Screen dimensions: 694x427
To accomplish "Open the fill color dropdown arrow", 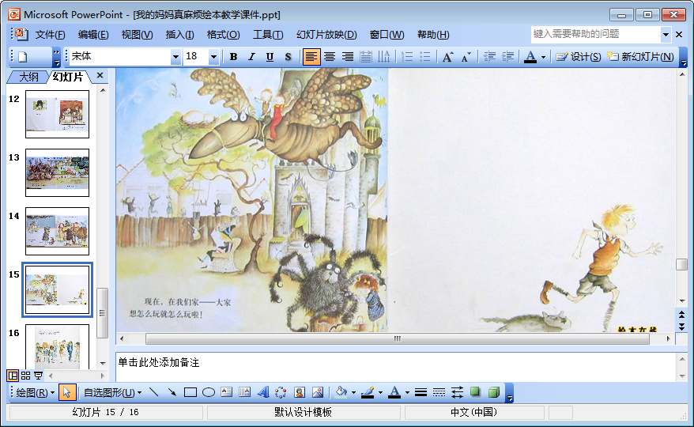I will [353, 393].
